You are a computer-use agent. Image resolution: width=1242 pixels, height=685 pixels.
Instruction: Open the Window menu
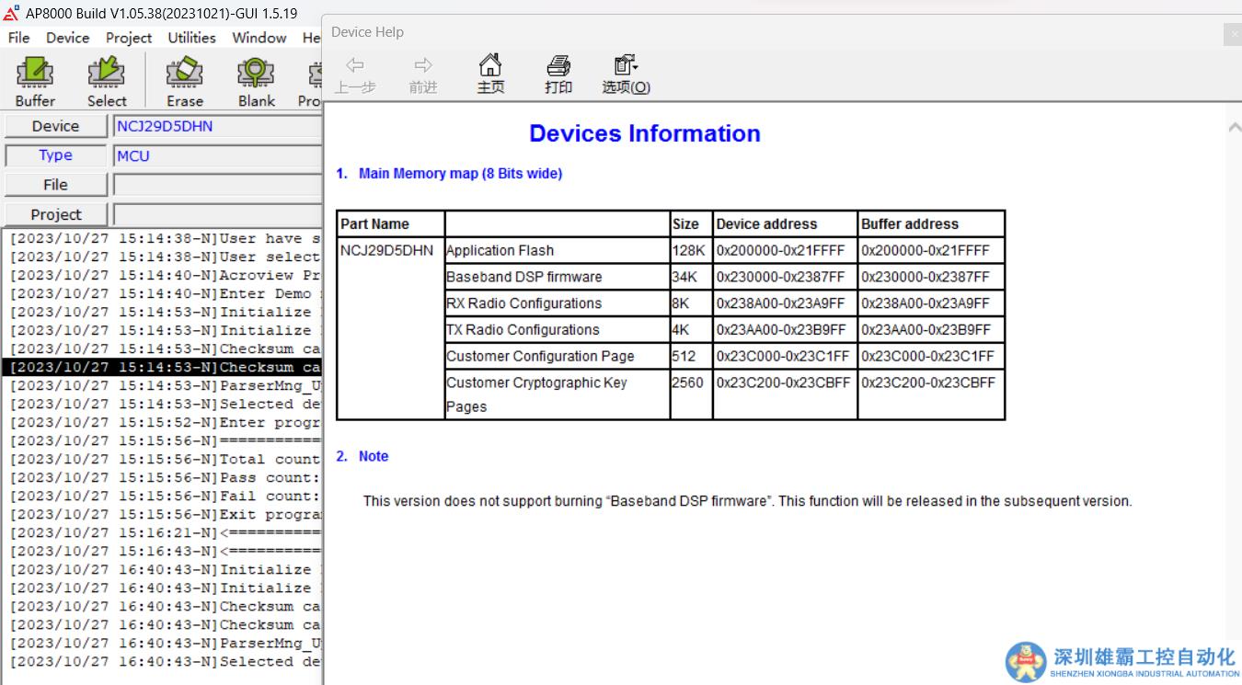[x=259, y=38]
